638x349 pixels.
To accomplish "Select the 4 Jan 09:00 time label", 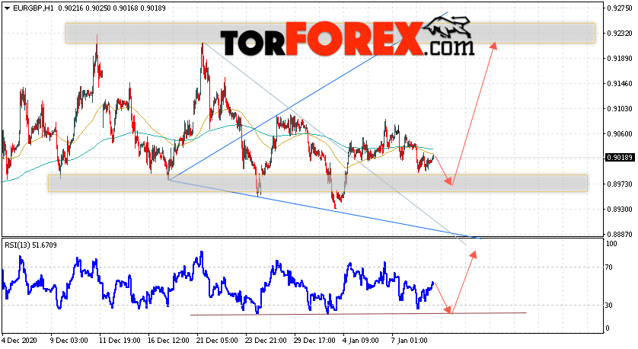I will point(362,340).
